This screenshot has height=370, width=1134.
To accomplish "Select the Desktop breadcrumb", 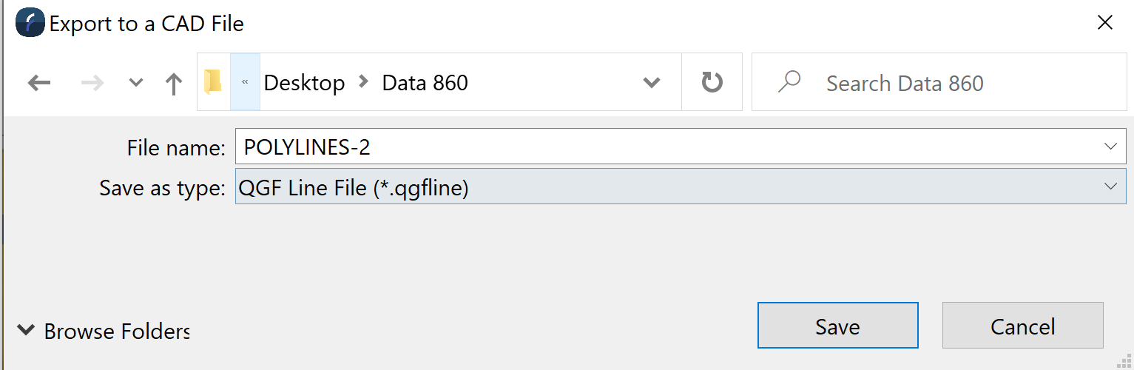I will (304, 83).
